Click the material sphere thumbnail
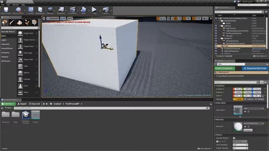Viewport: 269px width, 151px height. 238,127
